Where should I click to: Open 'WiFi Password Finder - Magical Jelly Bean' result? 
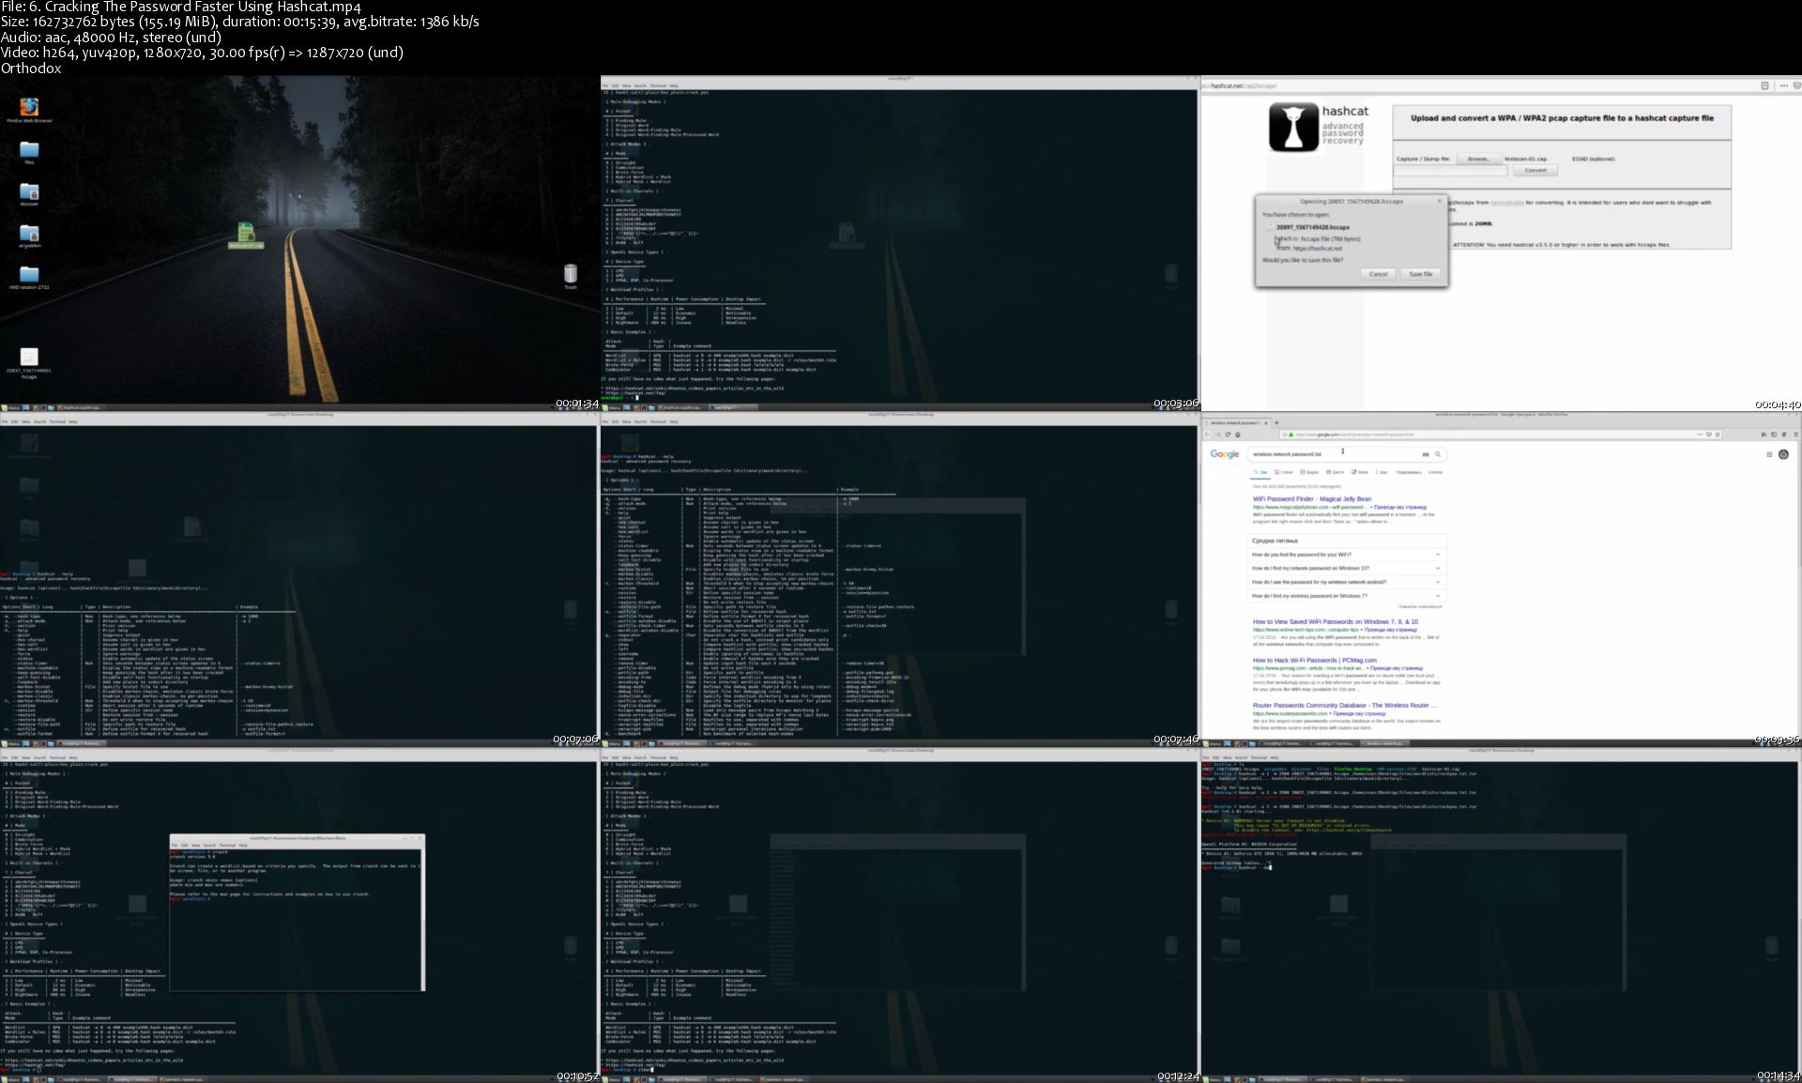tap(1311, 499)
